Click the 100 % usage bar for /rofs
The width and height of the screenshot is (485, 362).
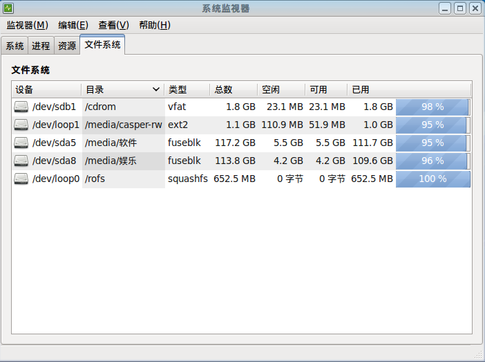point(433,179)
